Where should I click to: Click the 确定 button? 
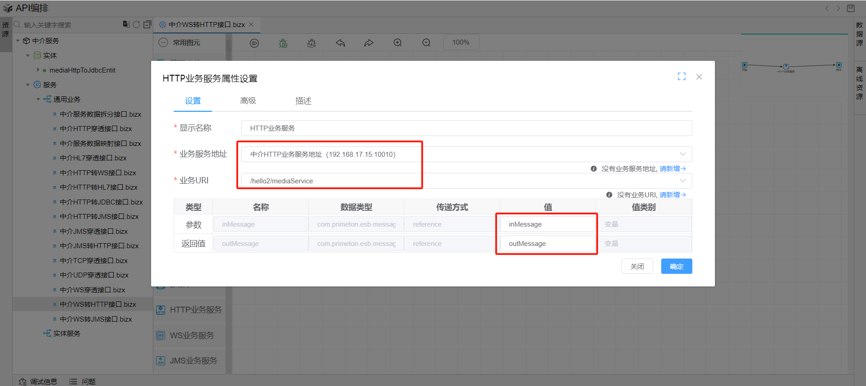[x=676, y=266]
